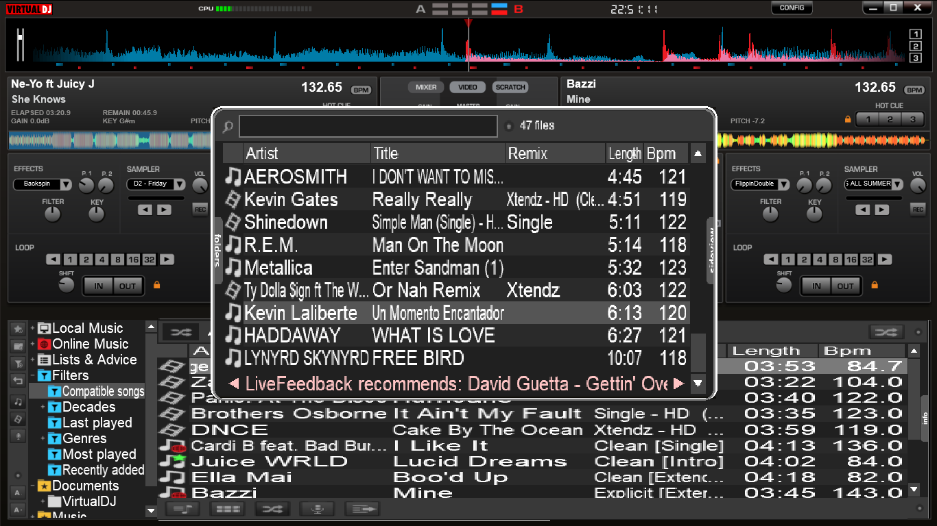Click the sampler grid icon in bottom toolbar

(x=227, y=509)
